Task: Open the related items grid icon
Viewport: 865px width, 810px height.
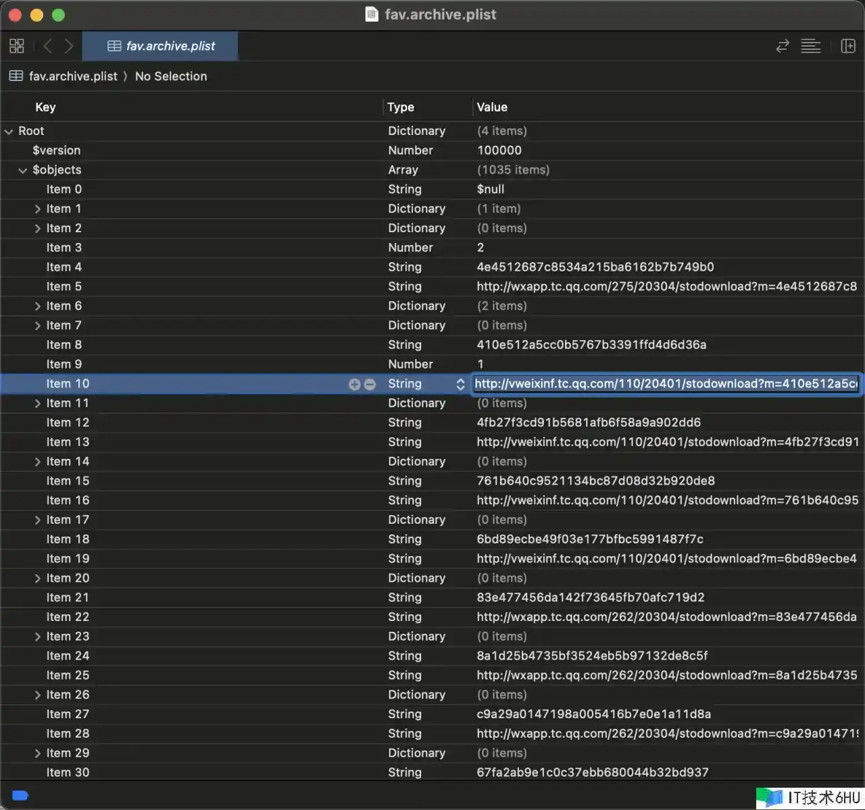Action: (17, 46)
